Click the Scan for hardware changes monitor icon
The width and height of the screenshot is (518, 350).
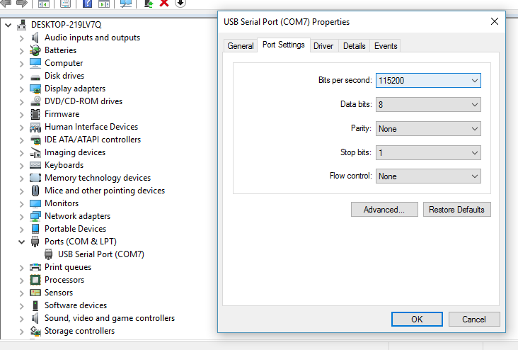pos(126,4)
